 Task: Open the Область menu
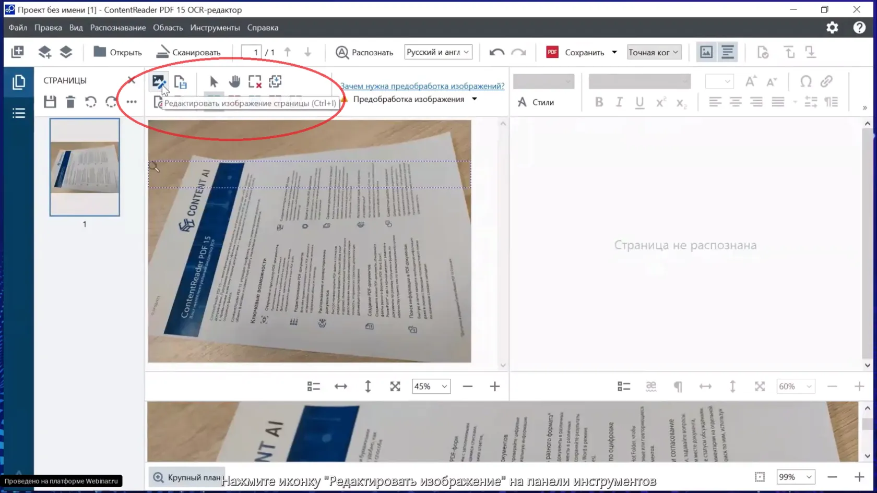[x=168, y=28]
